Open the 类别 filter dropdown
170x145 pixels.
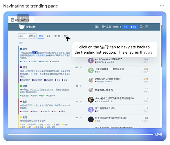tap(23, 36)
